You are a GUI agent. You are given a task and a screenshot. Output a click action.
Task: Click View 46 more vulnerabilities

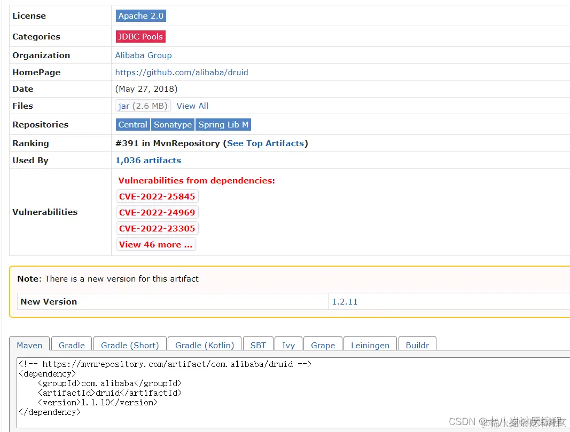tap(155, 244)
